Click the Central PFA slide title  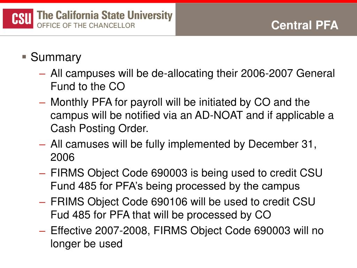(x=304, y=25)
